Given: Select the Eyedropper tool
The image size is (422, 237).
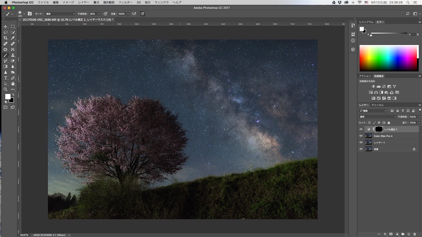Looking at the screenshot, I should 13,38.
